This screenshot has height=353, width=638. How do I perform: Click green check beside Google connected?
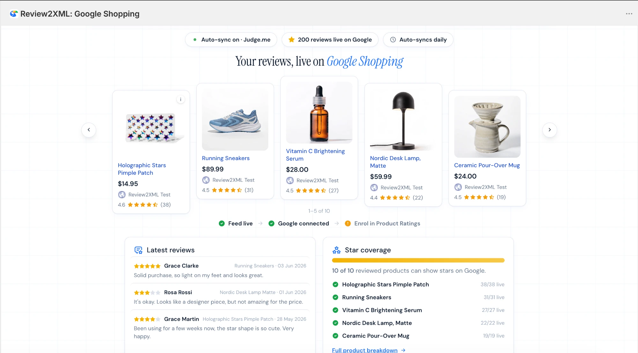click(x=271, y=224)
